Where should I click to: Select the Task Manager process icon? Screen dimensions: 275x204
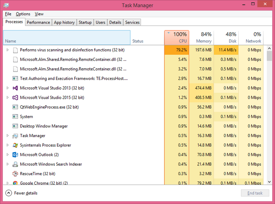pyautogui.click(x=15, y=136)
